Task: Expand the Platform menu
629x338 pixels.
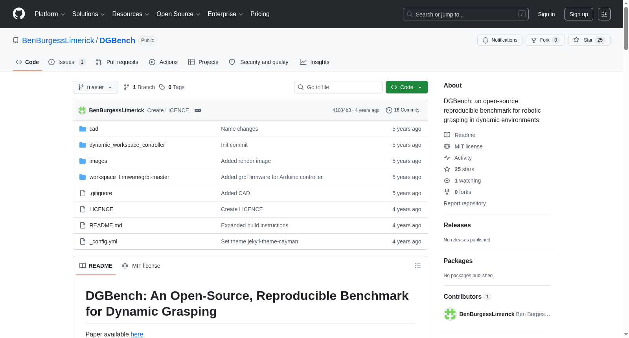Action: tap(50, 14)
